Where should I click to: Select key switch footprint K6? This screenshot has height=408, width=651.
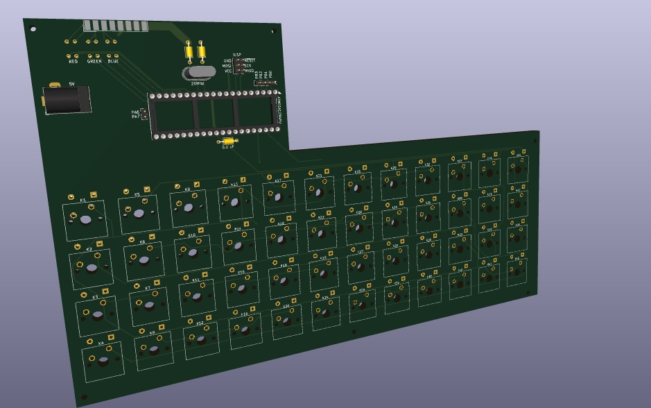[144, 260]
